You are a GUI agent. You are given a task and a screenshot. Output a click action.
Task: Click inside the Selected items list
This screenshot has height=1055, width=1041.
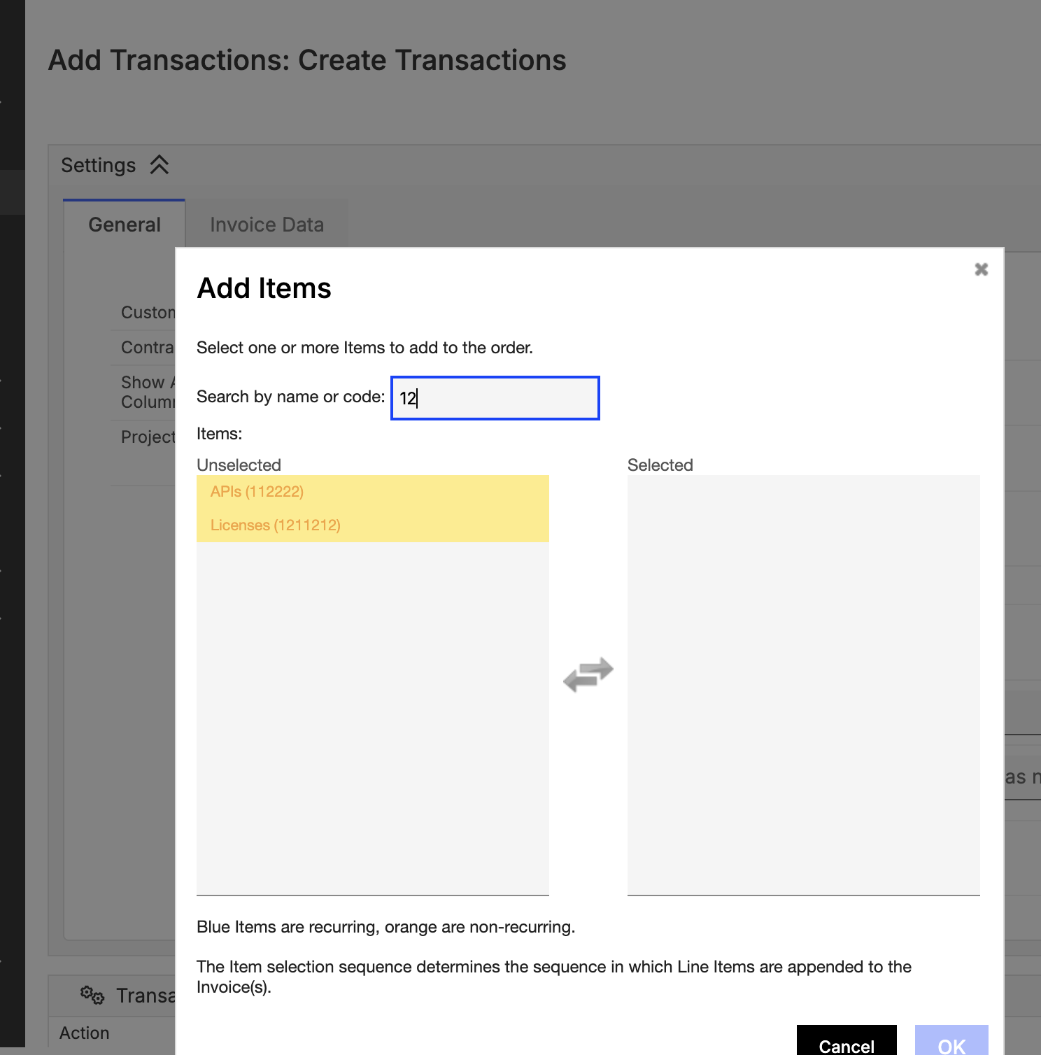point(803,685)
